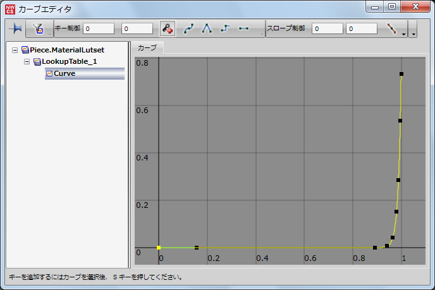
Task: Click the filter funnel toolbar icon
Action: pos(37,28)
